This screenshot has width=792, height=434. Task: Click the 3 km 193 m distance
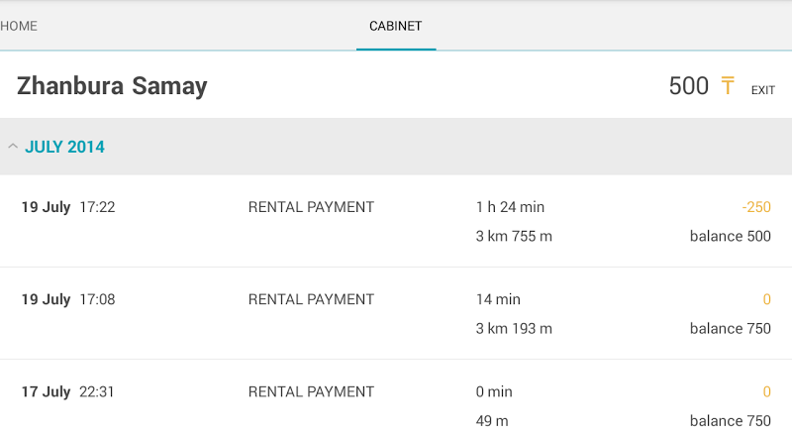coord(514,328)
